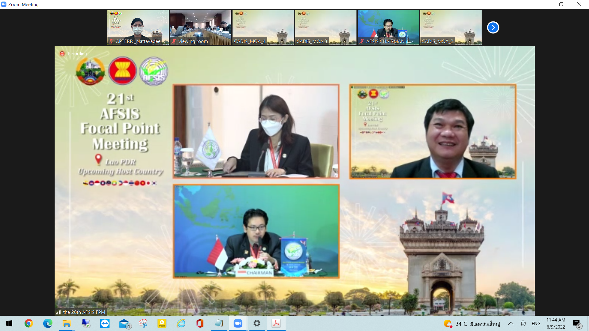This screenshot has height=331, width=589.
Task: Launch TeamViewer from the taskbar
Action: point(105,323)
